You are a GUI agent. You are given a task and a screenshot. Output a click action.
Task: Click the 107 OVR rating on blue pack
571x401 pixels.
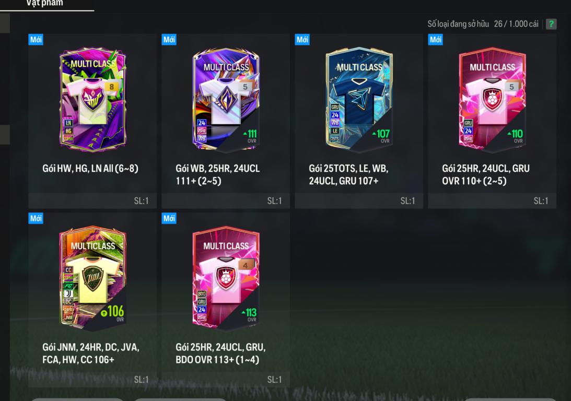click(x=381, y=136)
